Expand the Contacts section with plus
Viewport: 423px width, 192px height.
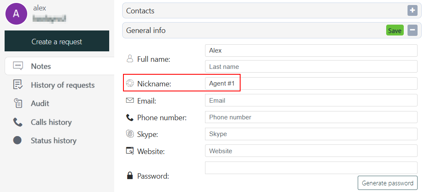(413, 10)
